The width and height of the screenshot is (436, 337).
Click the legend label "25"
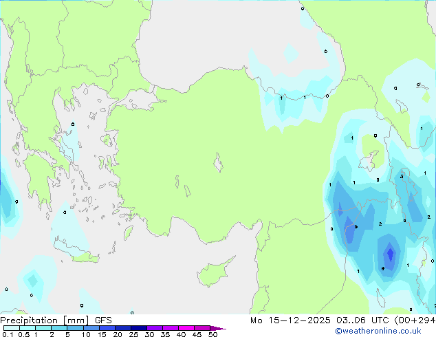click(x=133, y=334)
